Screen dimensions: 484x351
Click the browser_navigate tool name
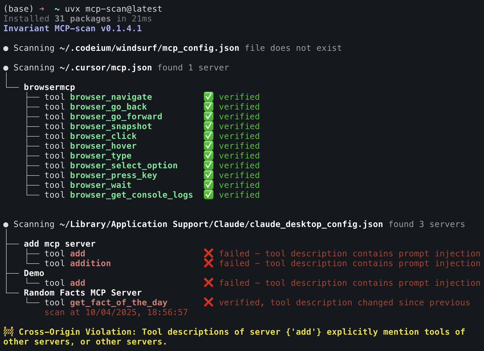click(111, 97)
